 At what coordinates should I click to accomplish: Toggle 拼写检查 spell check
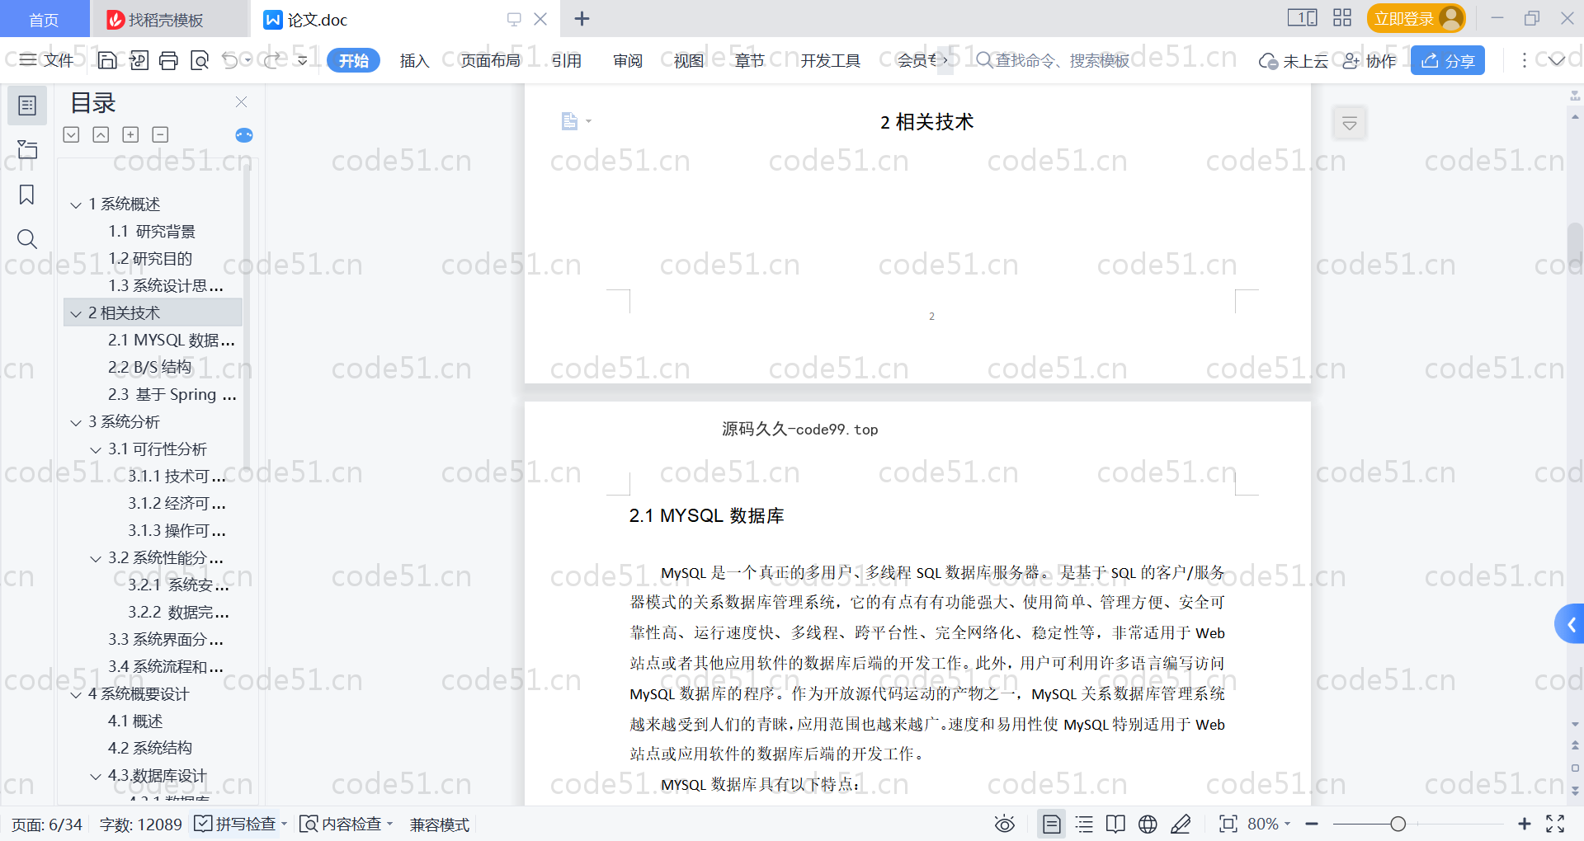pyautogui.click(x=236, y=824)
